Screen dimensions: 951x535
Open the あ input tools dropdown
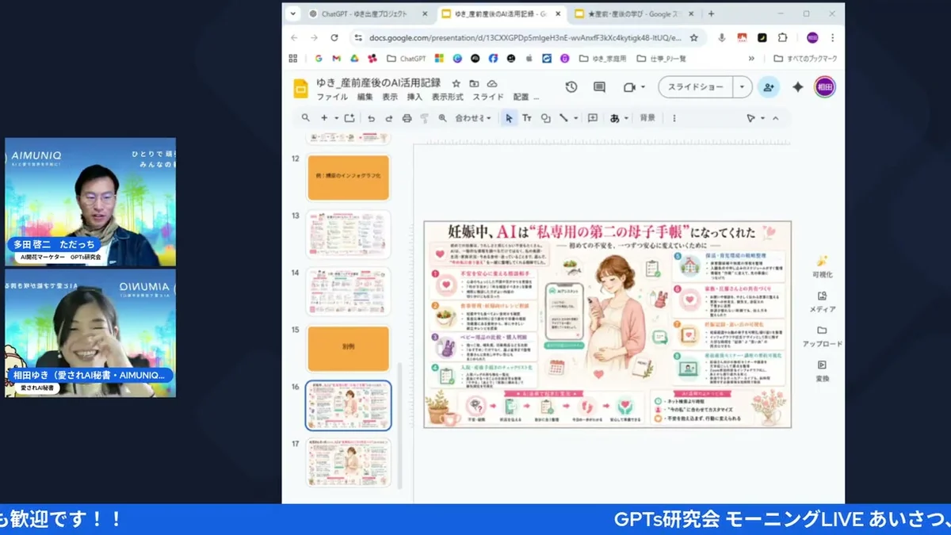coord(619,118)
